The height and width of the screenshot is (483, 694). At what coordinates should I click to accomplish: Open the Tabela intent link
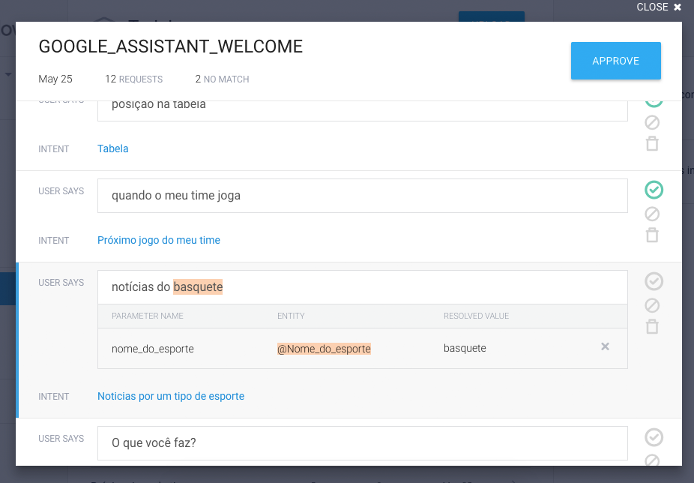[113, 148]
